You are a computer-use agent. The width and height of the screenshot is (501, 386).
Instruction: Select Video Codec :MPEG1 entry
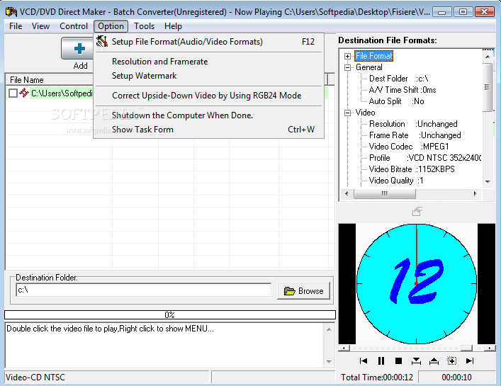[409, 147]
